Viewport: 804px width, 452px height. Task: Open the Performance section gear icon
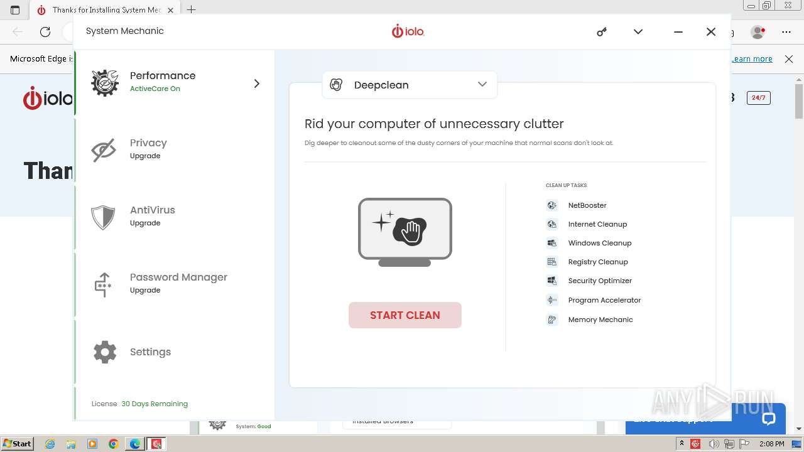(x=104, y=83)
